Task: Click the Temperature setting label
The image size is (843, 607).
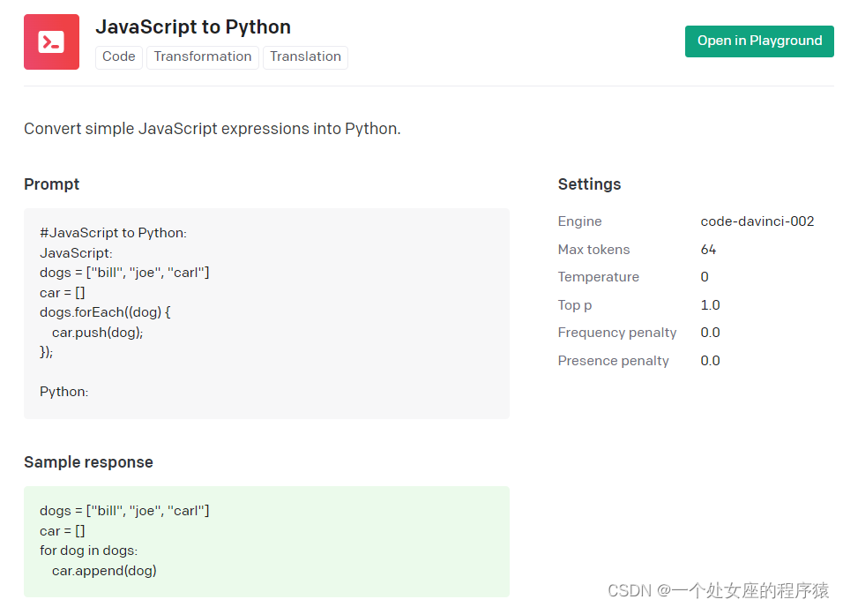Action: pyautogui.click(x=599, y=277)
